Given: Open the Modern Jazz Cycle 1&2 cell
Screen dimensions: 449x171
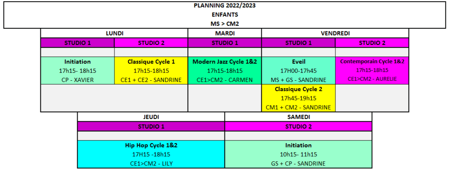Looking at the screenshot, I should 225,71.
